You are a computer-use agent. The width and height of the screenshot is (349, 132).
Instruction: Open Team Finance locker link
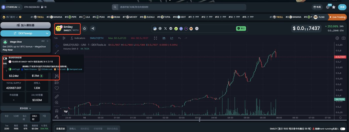click(28, 69)
